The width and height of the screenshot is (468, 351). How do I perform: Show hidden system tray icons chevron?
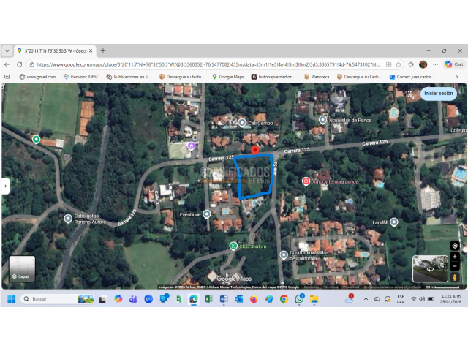point(366,299)
